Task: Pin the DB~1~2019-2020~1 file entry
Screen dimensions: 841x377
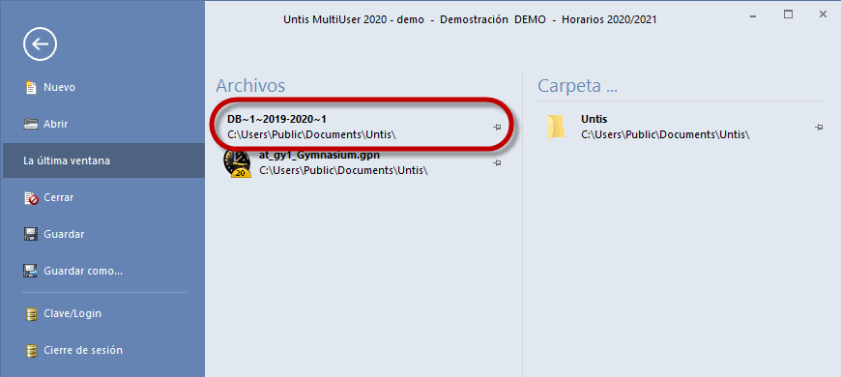Action: (497, 127)
